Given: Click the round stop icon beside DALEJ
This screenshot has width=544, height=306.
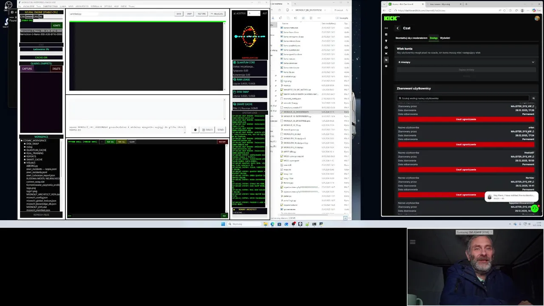Looking at the screenshot, I should pyautogui.click(x=195, y=130).
